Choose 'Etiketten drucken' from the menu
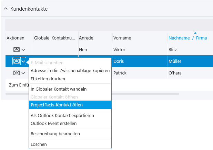This screenshot has height=150, width=213. 48,79
